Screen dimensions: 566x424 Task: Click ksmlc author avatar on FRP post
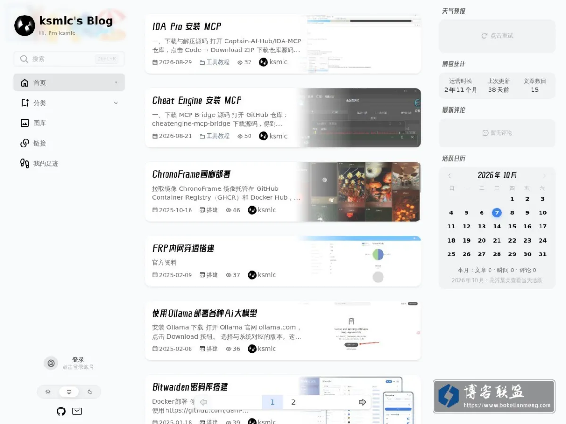click(252, 275)
